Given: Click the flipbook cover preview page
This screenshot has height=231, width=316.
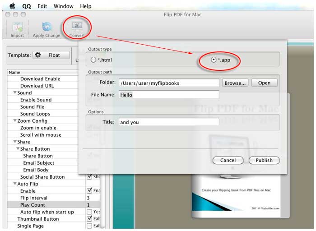Looking at the screenshot, I should point(236,195).
